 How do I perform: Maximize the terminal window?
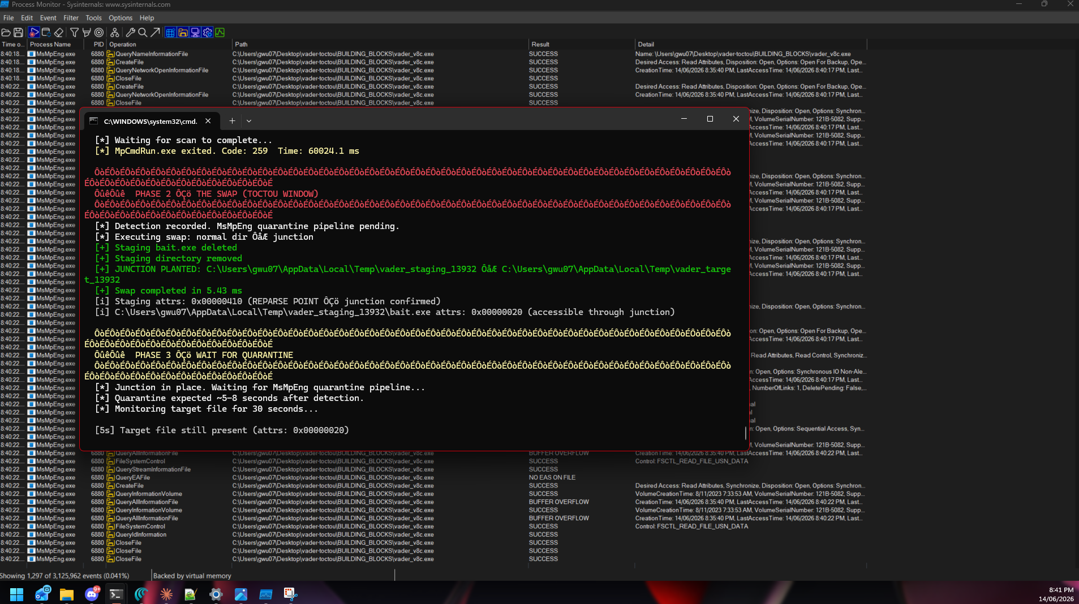pyautogui.click(x=710, y=119)
